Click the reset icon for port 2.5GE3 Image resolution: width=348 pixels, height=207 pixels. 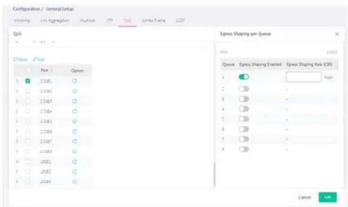tap(75, 101)
